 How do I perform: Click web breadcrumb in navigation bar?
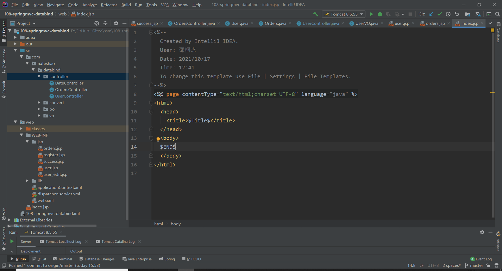point(62,14)
